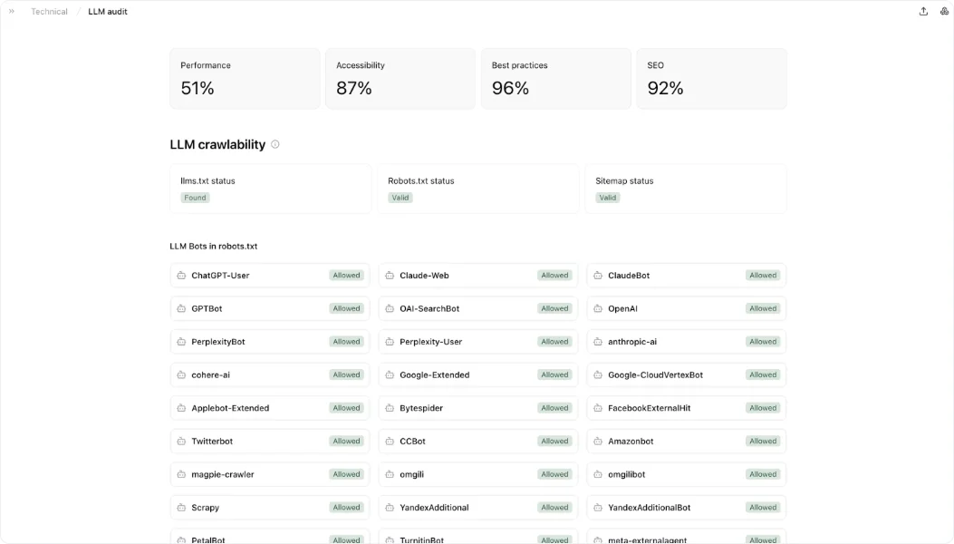Click the bot icon beside ChatGPT-User
Viewport: 954px width, 544px height.
click(x=181, y=276)
